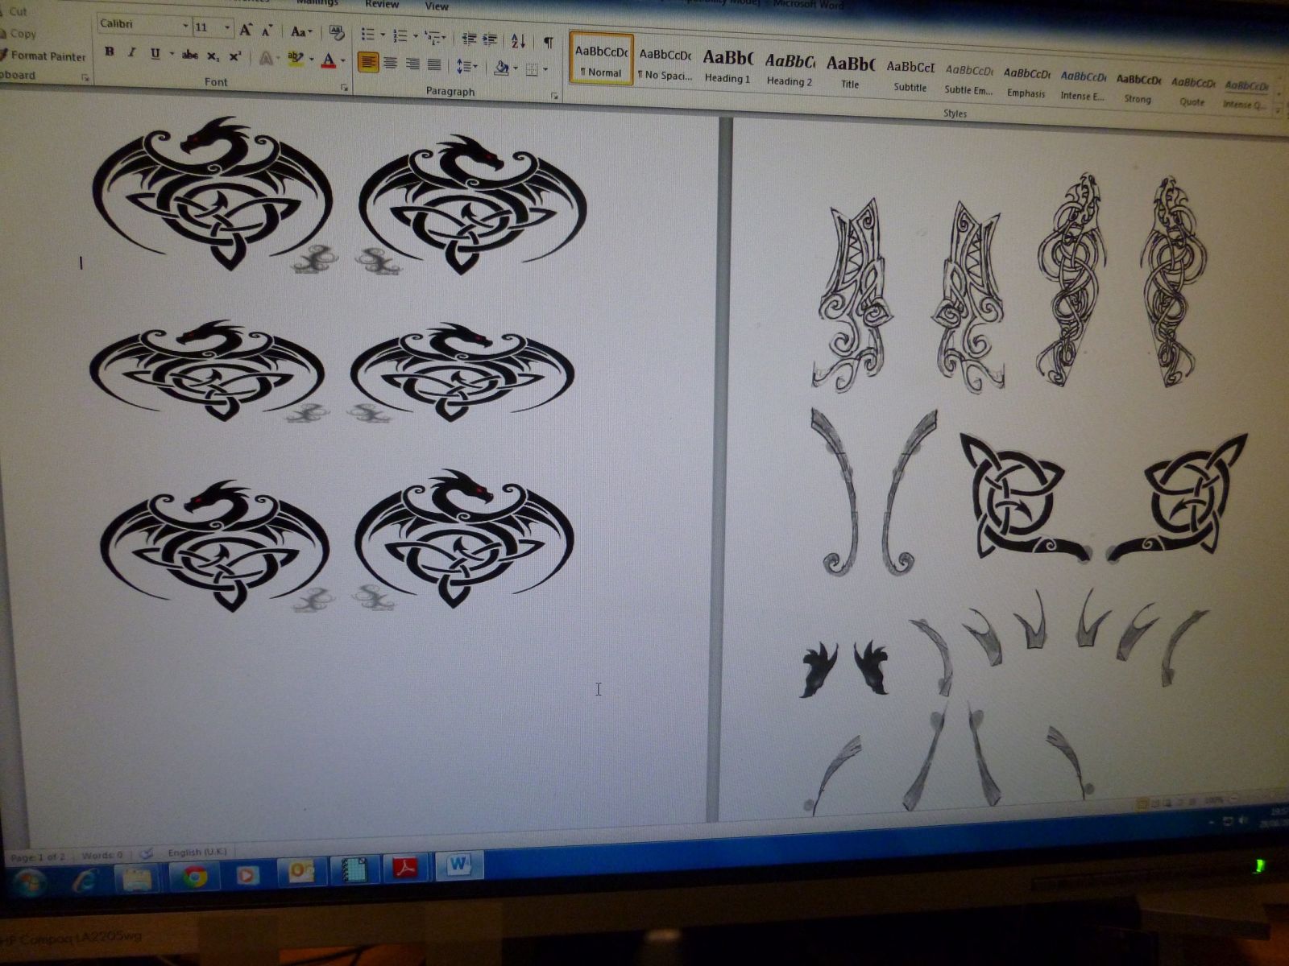
Task: Open the Review ribbon tab
Action: pyautogui.click(x=381, y=4)
